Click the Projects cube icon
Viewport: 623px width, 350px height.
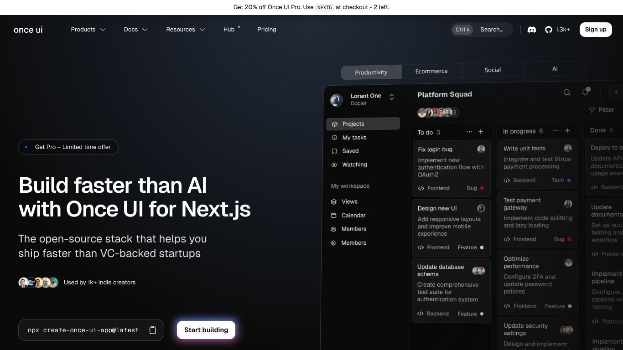point(334,124)
